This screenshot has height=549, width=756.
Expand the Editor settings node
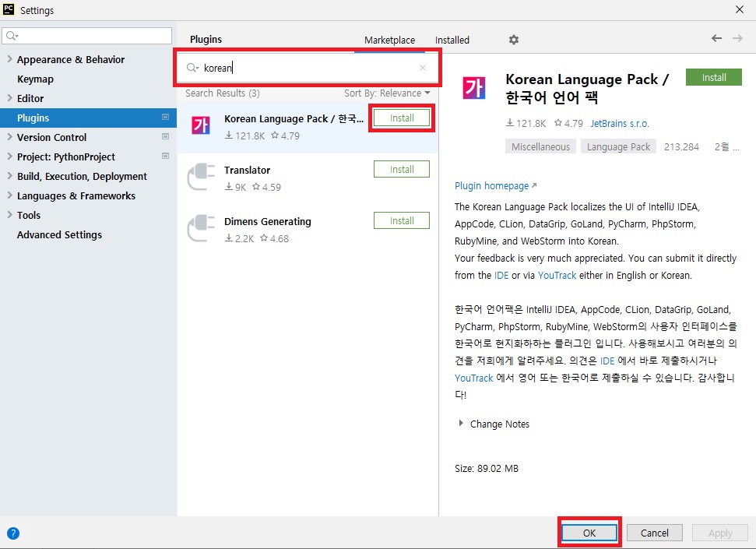(9, 98)
